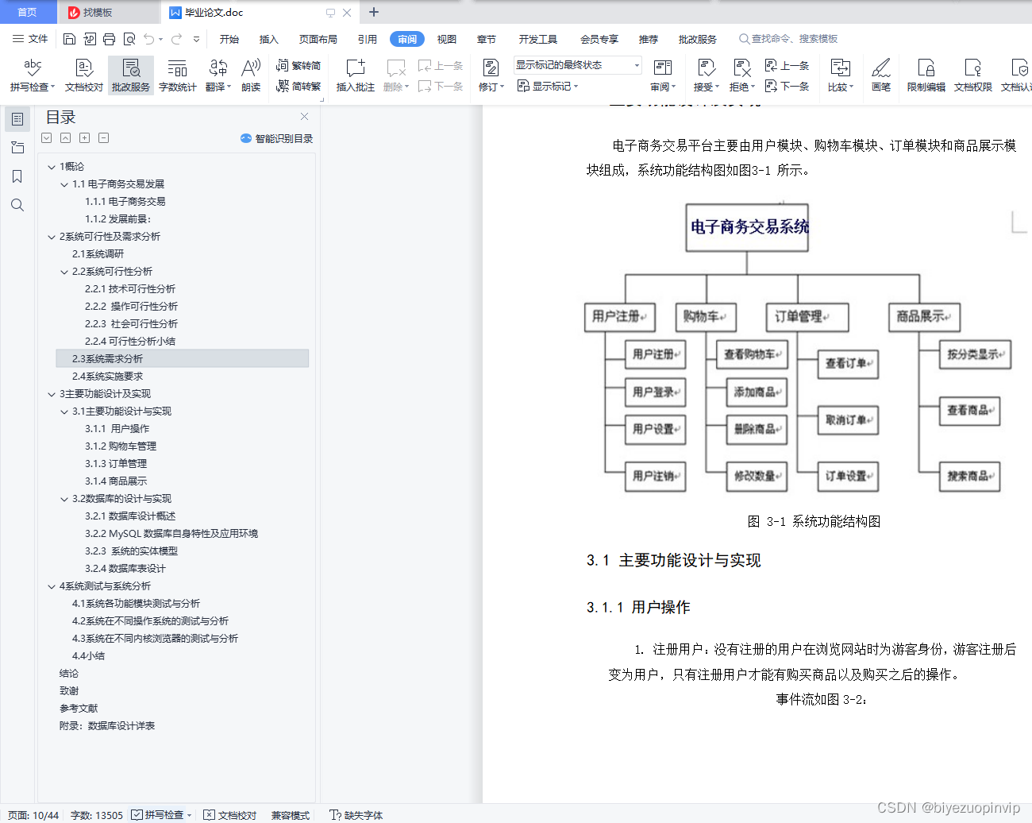1032x823 pixels.
Task: Click the Print icon in quick access toolbar
Action: [109, 39]
